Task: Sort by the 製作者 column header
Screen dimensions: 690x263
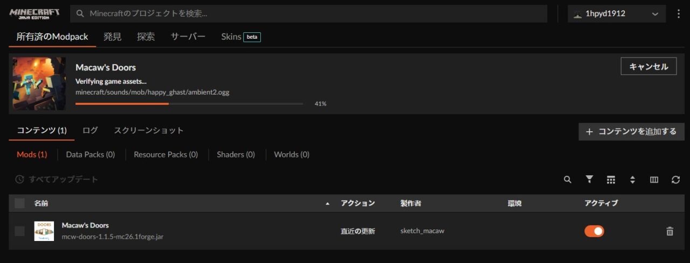Action: 411,203
